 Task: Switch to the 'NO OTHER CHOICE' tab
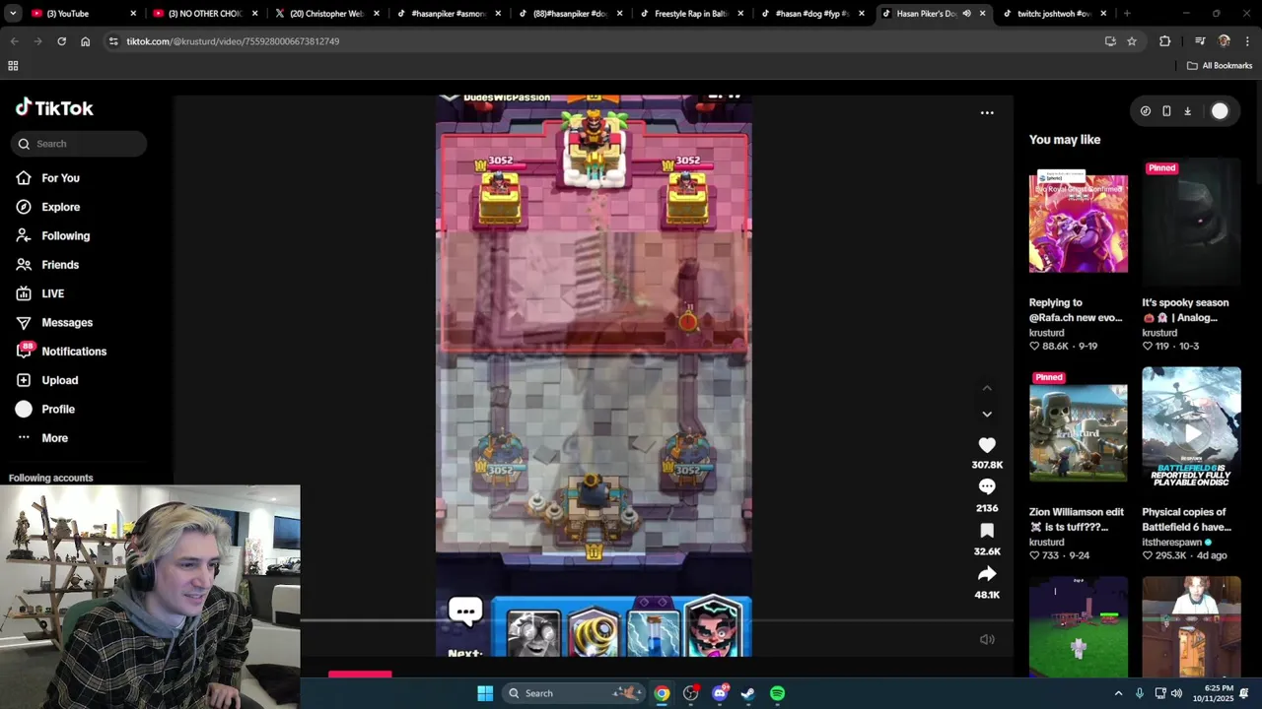pyautogui.click(x=205, y=14)
